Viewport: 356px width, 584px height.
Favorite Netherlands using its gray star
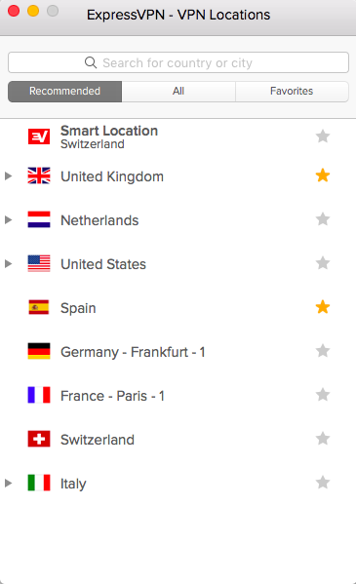tap(323, 219)
